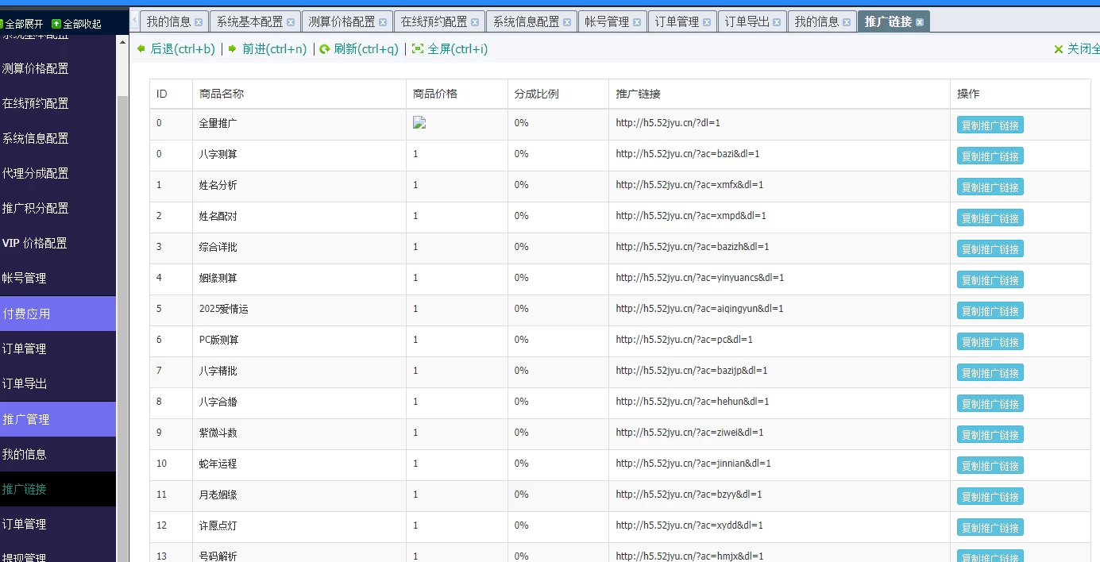Click the tab strip scroll-left arrow

tap(134, 21)
